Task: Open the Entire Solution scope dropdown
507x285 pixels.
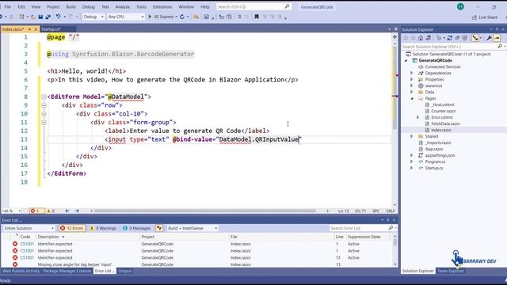Action: (x=29, y=228)
